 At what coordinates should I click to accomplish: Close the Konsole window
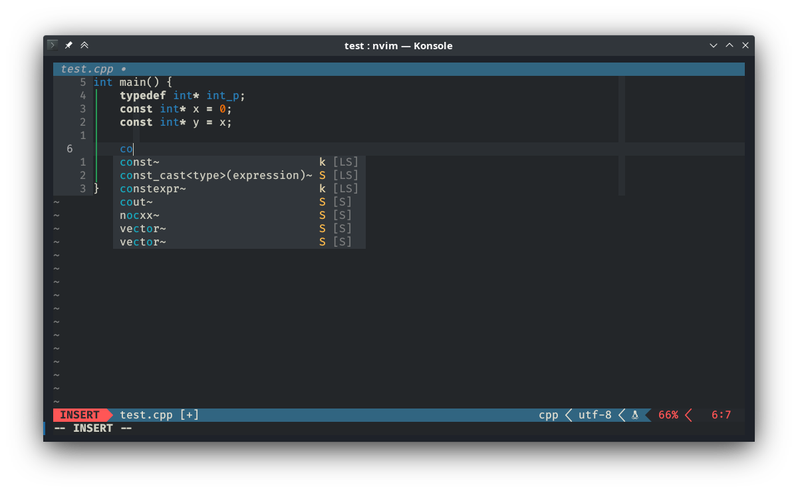click(x=745, y=45)
